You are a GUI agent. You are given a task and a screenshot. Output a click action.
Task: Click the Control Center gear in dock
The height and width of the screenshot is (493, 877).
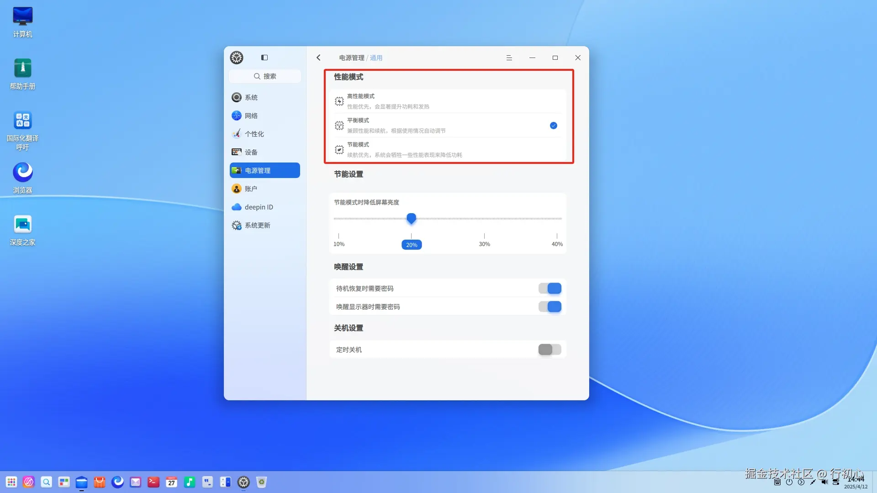coord(243,482)
